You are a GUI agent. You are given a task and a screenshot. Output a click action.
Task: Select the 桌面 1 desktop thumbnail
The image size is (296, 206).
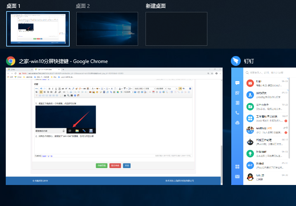(x=38, y=28)
